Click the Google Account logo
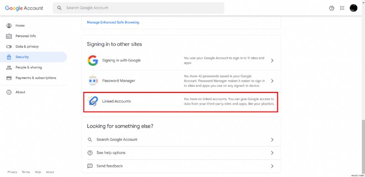The width and height of the screenshot is (365, 177). [24, 8]
